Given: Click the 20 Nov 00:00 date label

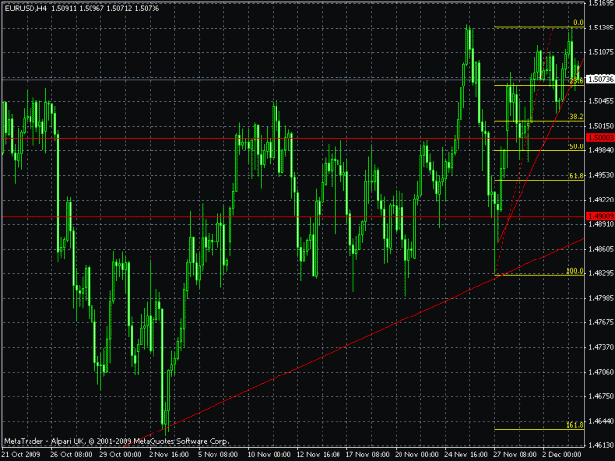Looking at the screenshot, I should pos(416,455).
